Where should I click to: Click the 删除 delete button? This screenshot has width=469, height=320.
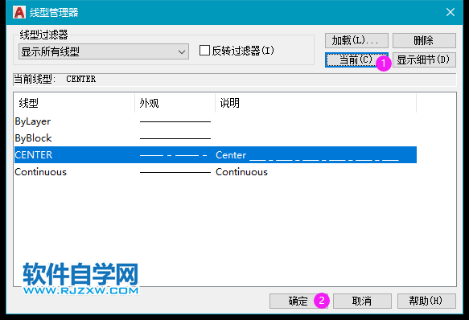pos(424,40)
